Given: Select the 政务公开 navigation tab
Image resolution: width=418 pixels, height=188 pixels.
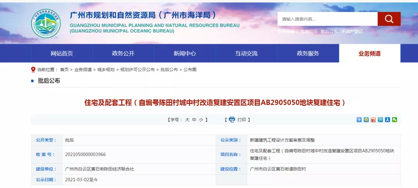Looking at the screenshot, I should pos(123,53).
